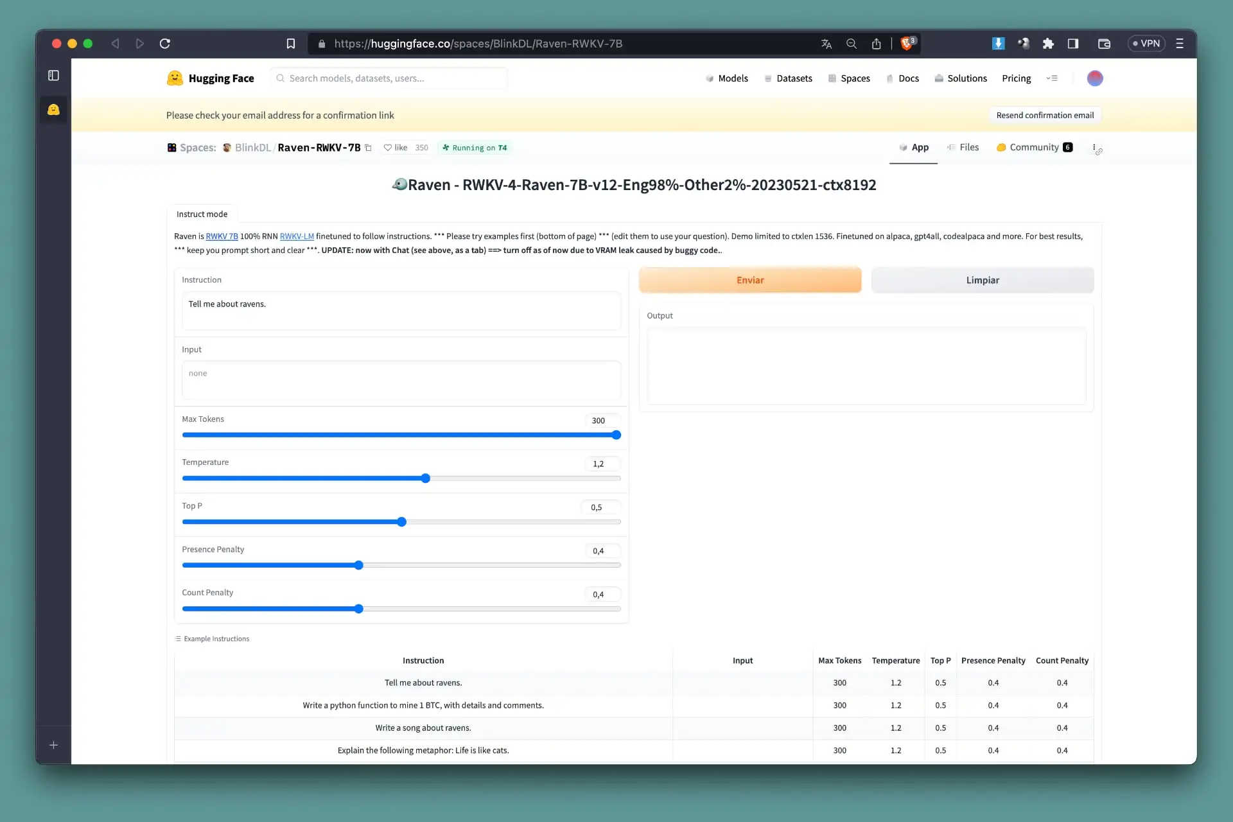Click the Brave Shields lion icon
This screenshot has width=1233, height=822.
(x=906, y=44)
